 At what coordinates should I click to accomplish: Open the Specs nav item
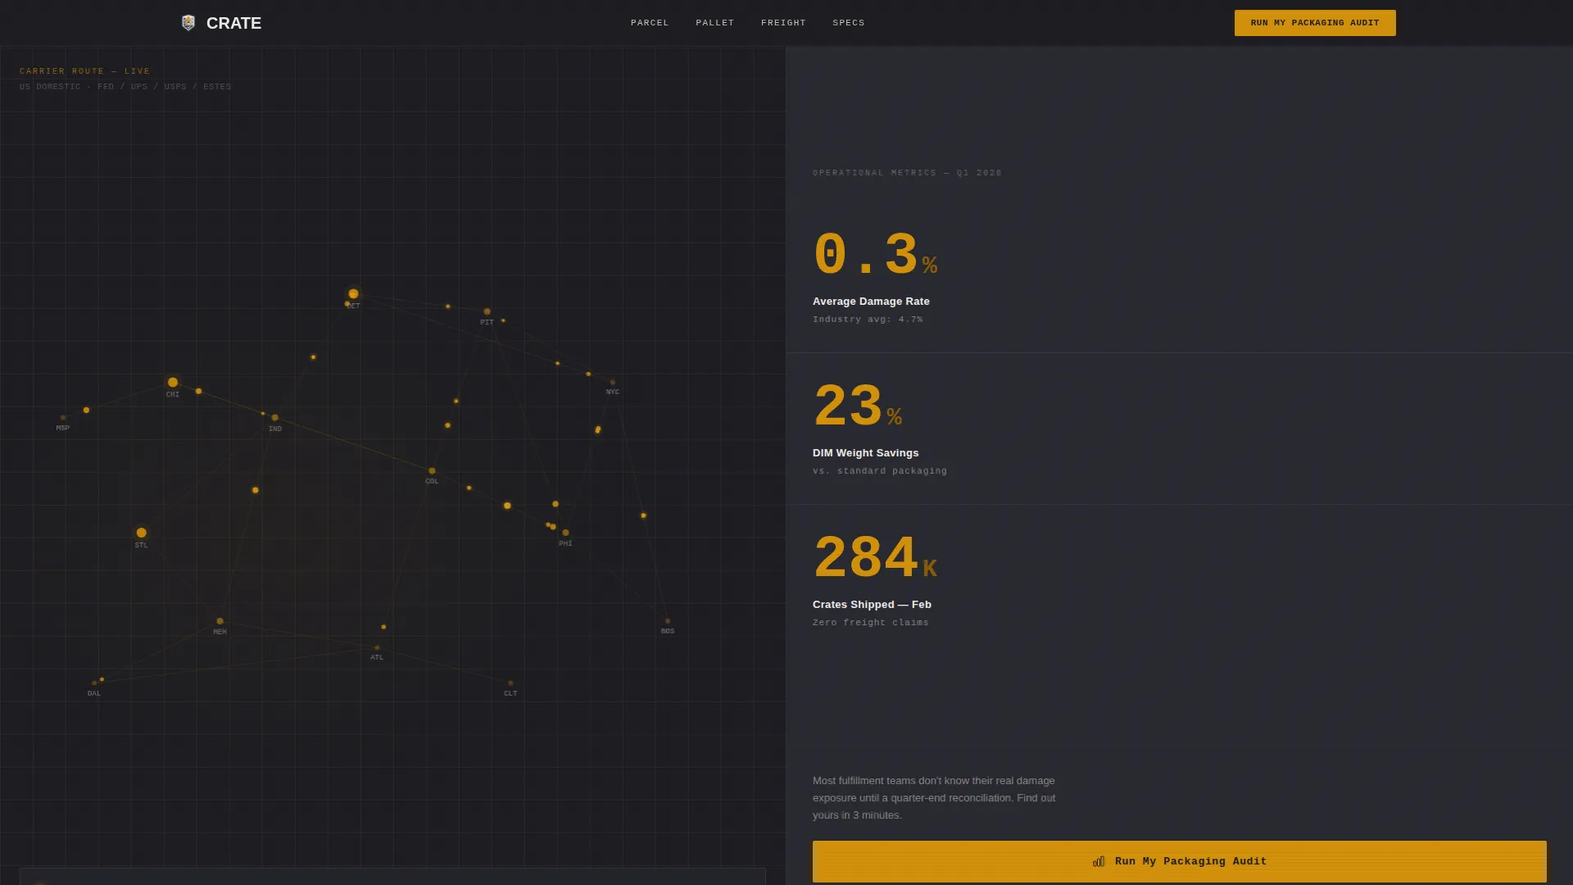[849, 23]
